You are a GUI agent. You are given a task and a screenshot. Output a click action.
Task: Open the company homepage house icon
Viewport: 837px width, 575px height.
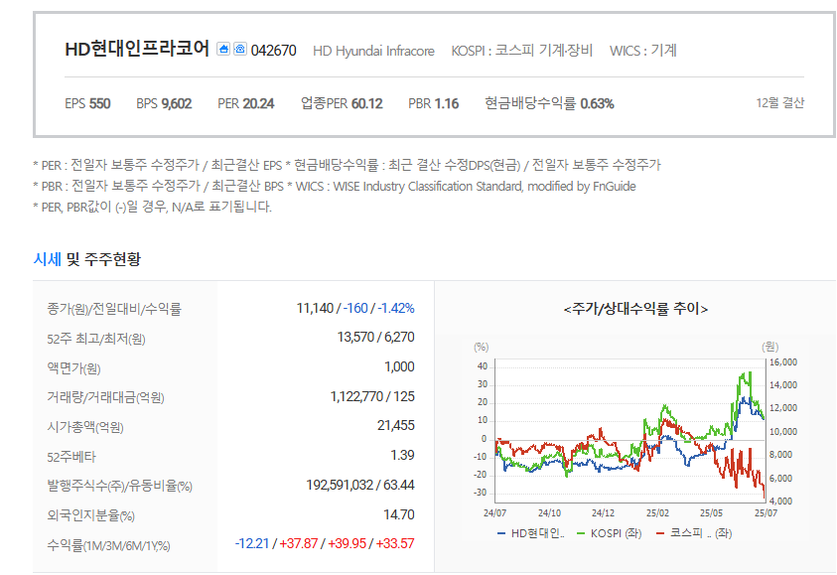(x=223, y=49)
